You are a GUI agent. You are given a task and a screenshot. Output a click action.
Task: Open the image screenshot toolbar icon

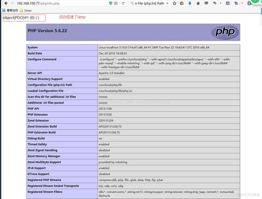click(x=228, y=3)
